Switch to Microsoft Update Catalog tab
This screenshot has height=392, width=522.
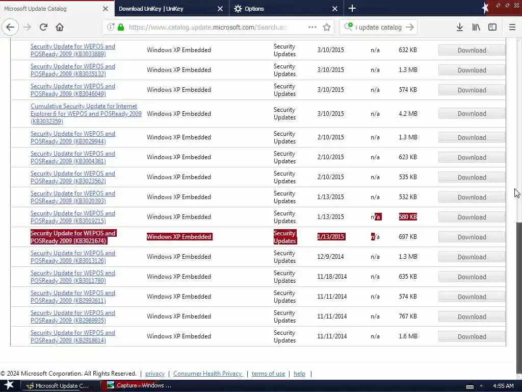[57, 9]
